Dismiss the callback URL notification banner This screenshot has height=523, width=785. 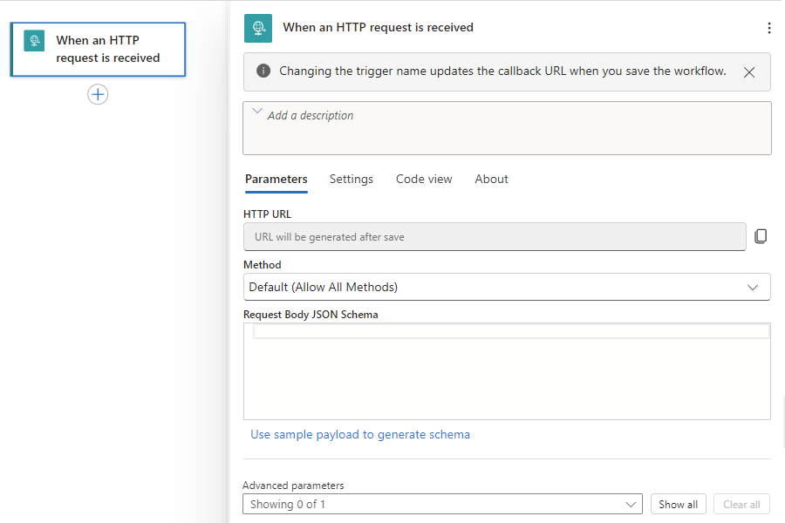749,72
